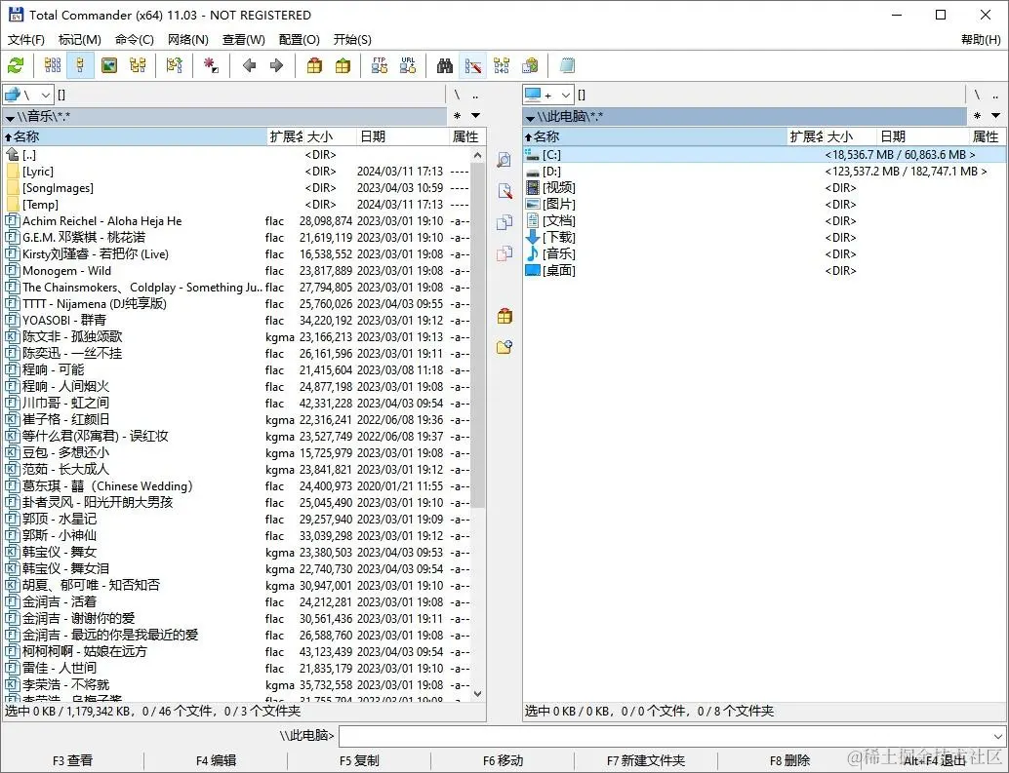The width and height of the screenshot is (1009, 773).
Task: Open the 查看(W) menu
Action: (244, 40)
